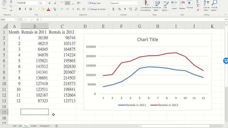Click Increase Decimal icon
This screenshot has height=128, width=228.
point(131,9)
